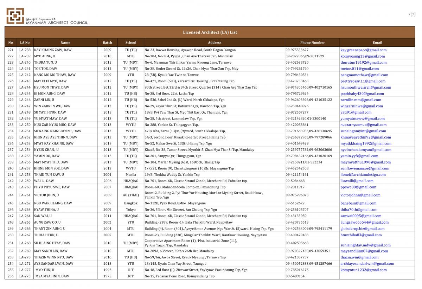This screenshot has width=422, height=289.
Task: Click the 'School' column header
Action: (x=131, y=43)
